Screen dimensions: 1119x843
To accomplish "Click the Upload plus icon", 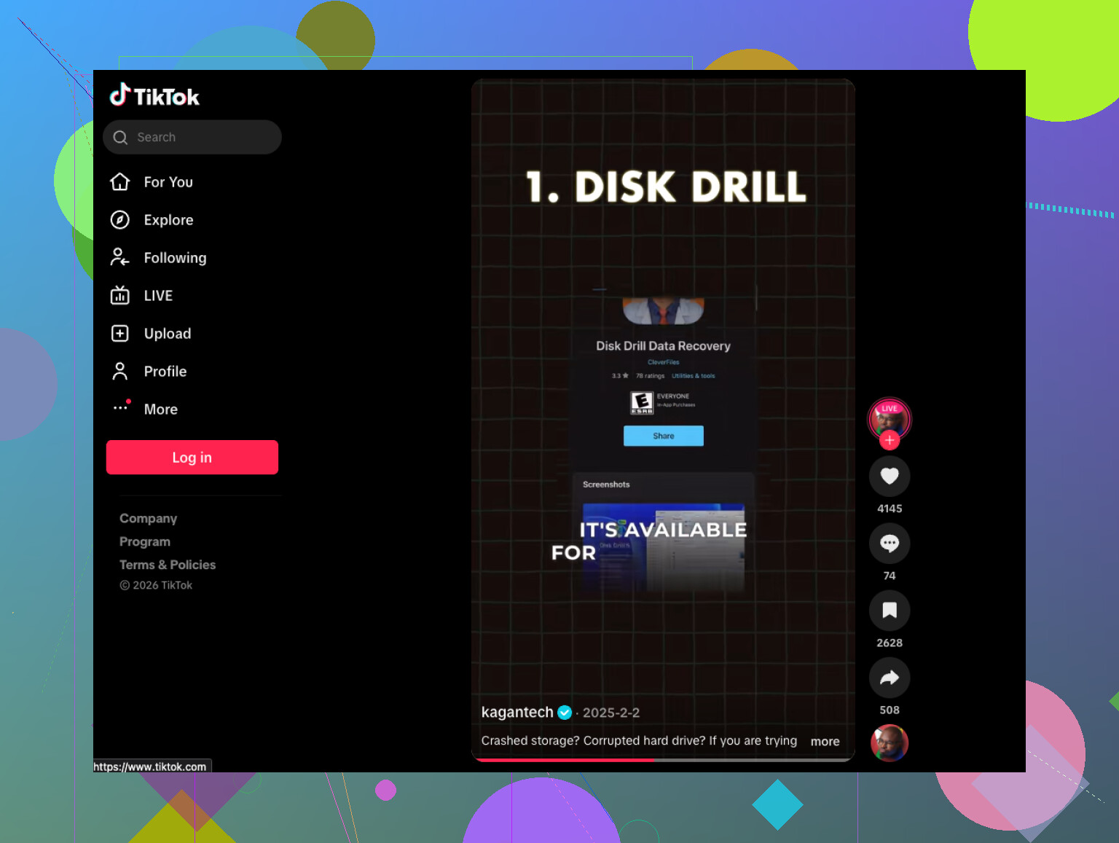I will pos(120,333).
